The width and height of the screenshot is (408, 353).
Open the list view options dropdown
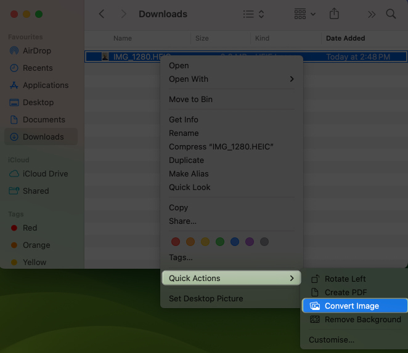click(253, 14)
